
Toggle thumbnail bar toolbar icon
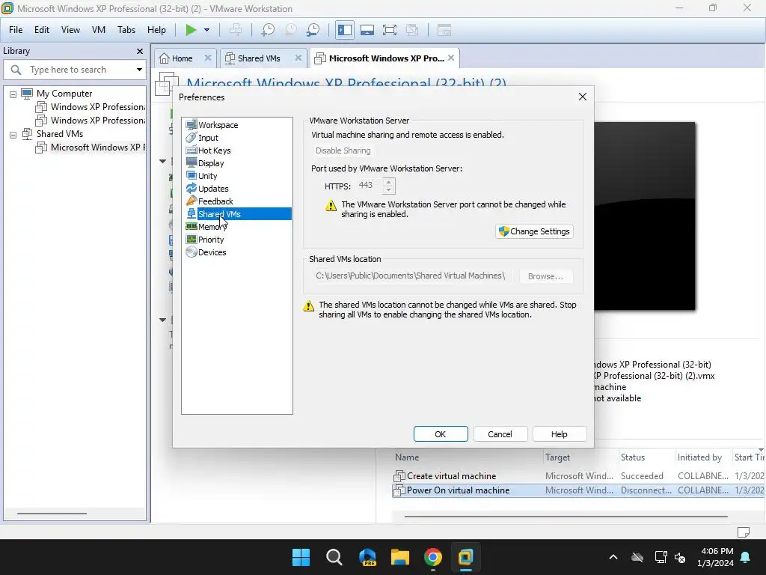point(367,30)
